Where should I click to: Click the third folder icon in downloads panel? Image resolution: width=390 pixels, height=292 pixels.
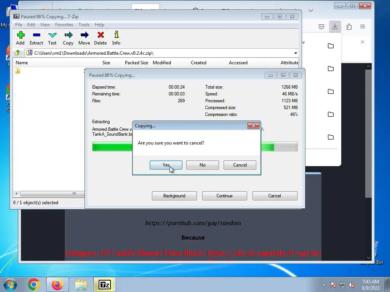pos(331,92)
